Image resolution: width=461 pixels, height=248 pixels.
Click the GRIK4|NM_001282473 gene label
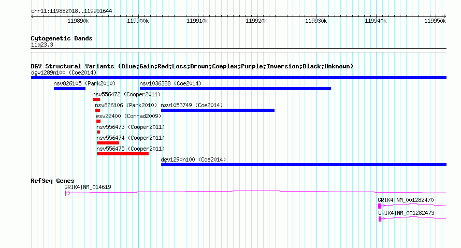point(406,213)
